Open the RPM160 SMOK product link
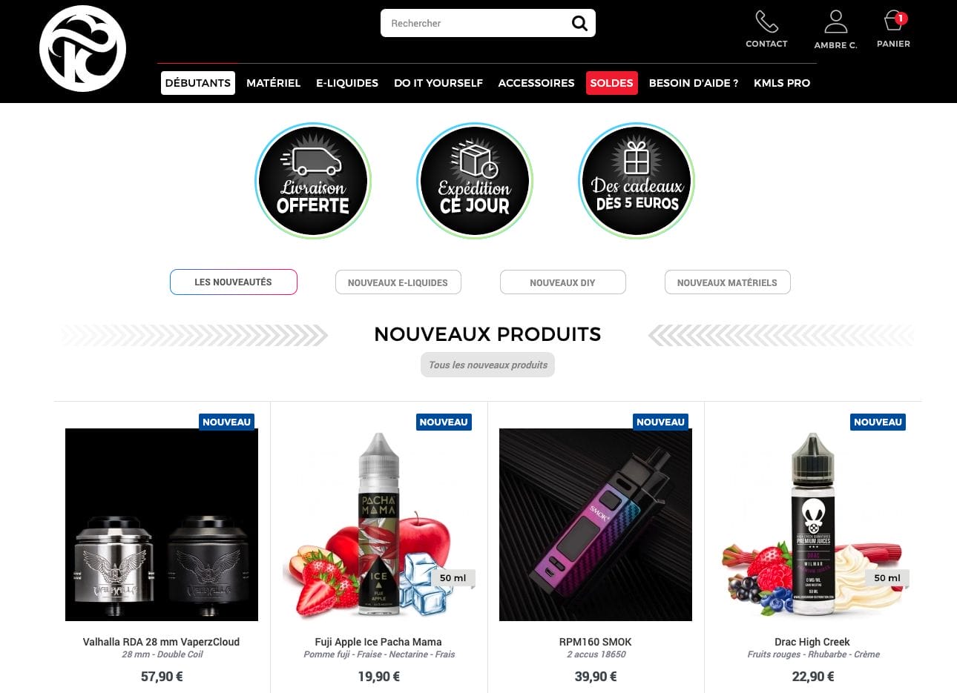 tap(596, 642)
